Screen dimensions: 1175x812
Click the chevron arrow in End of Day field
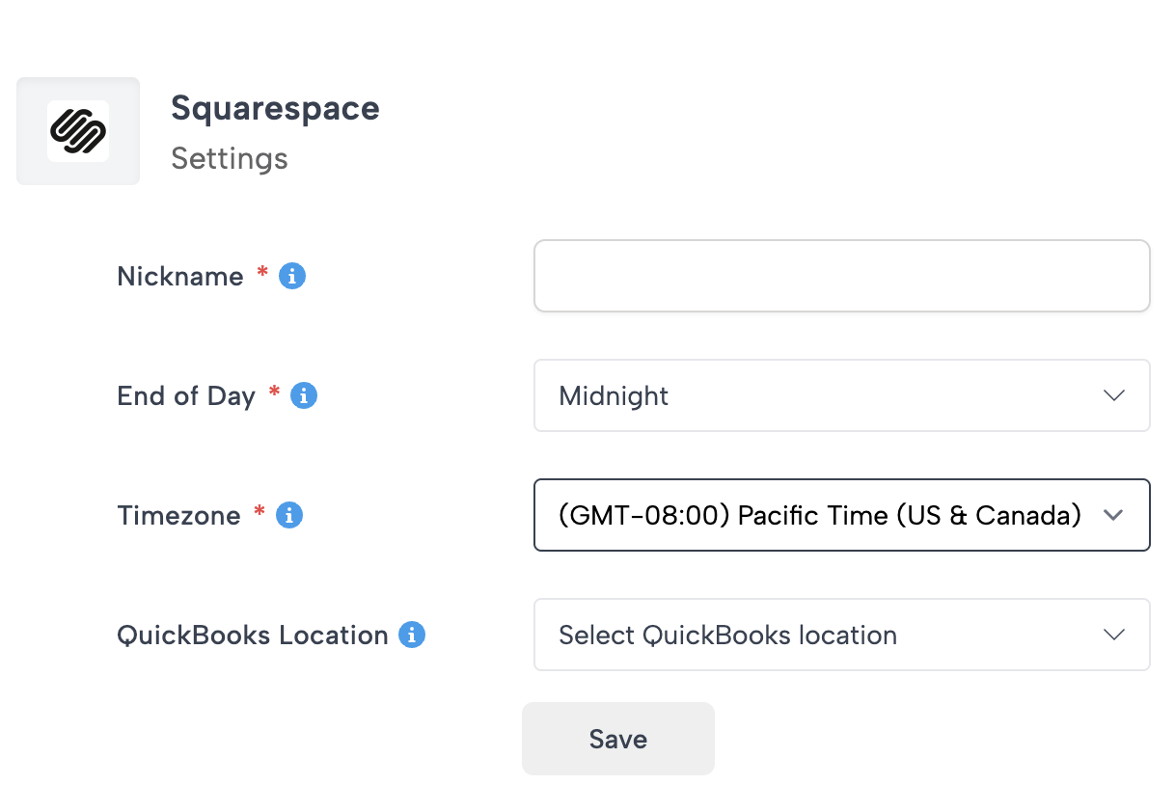[1114, 396]
